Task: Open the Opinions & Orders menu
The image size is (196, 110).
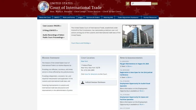Action: (x=93, y=18)
